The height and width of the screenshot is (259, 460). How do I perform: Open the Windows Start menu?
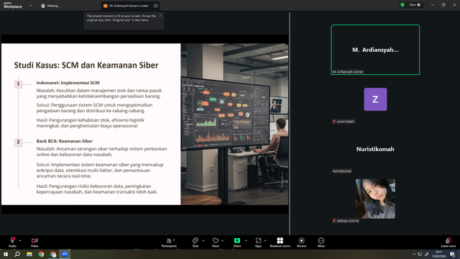coord(6,254)
